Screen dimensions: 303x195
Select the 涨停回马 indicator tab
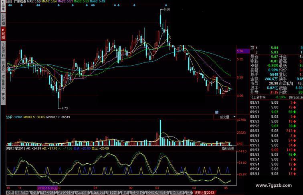[177, 193]
